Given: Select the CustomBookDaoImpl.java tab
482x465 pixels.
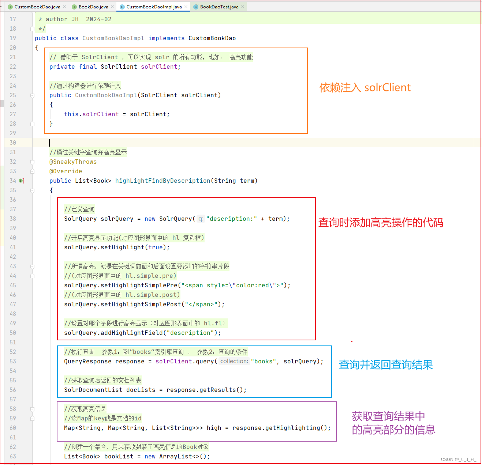Looking at the screenshot, I should click(154, 7).
